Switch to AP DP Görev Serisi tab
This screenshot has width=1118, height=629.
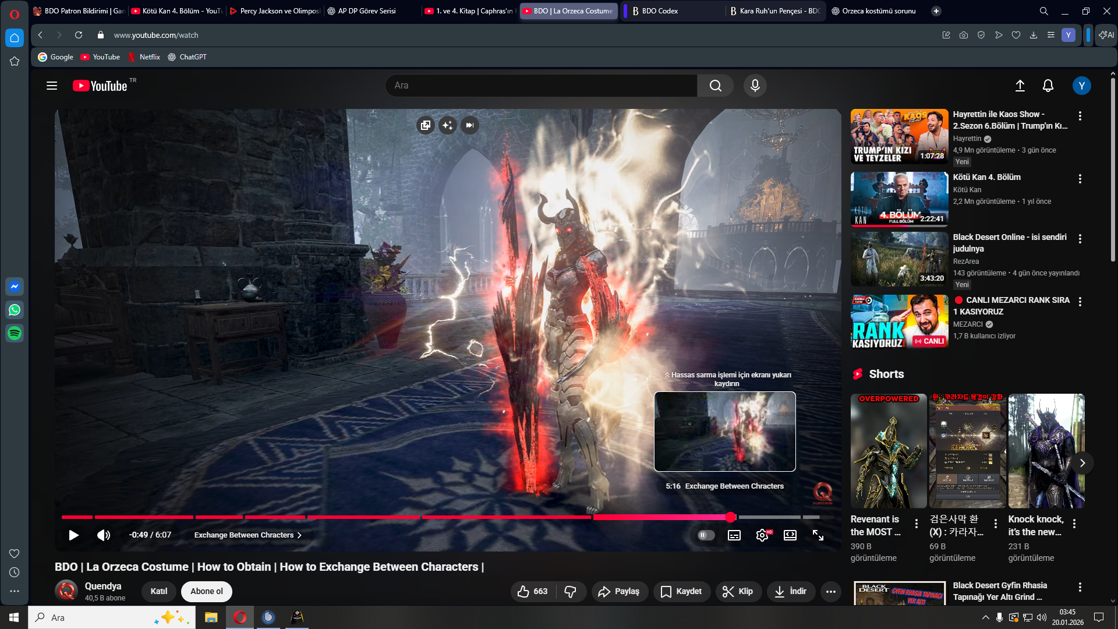coord(372,11)
